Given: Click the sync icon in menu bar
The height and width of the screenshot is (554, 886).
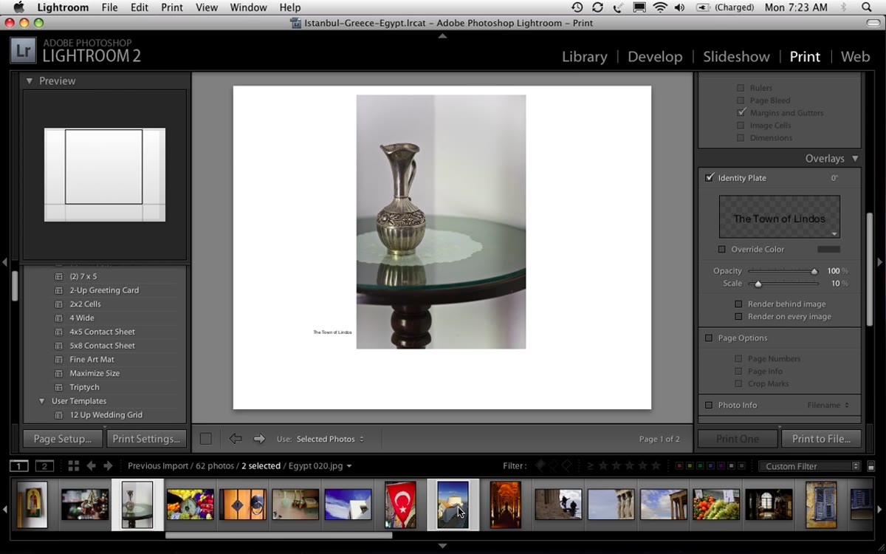Looking at the screenshot, I should coord(597,7).
